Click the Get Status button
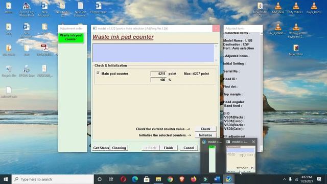This screenshot has height=184, width=327. click(101, 148)
